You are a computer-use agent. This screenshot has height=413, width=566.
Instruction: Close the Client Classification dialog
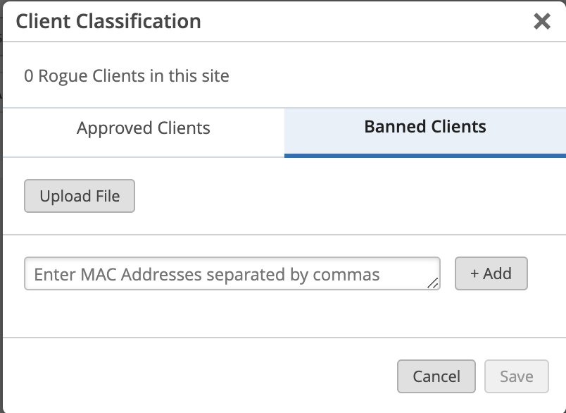point(541,21)
